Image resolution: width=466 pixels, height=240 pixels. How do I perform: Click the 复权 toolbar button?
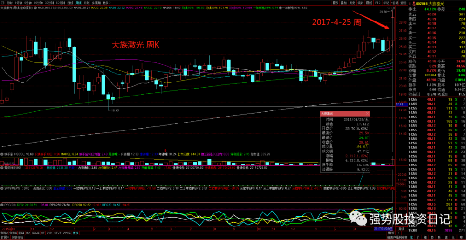tap(336, 3)
